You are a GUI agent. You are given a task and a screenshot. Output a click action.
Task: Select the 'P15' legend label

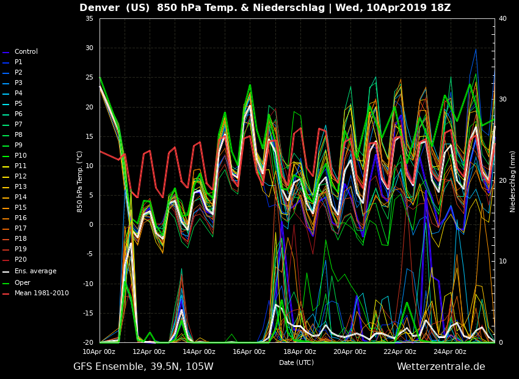[21, 207]
